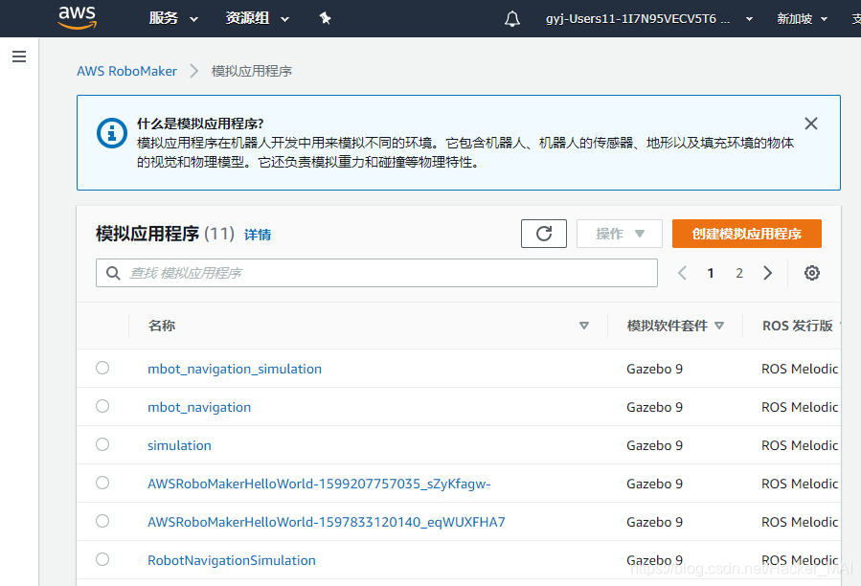Open mbot_navigation_simulation application
This screenshot has width=861, height=586.
coord(235,369)
